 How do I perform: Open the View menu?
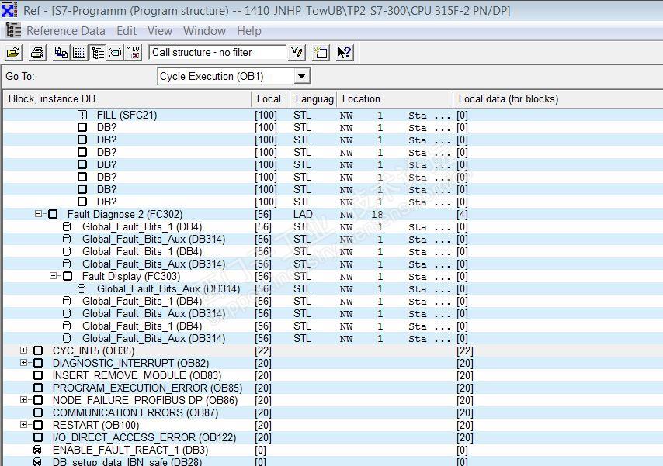click(x=160, y=31)
